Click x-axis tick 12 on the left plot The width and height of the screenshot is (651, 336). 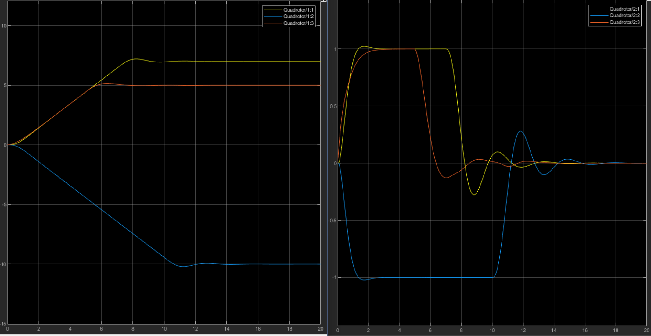(195, 329)
